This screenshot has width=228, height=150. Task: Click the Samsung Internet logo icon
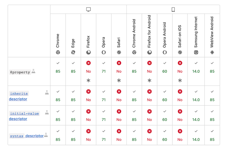point(196,52)
